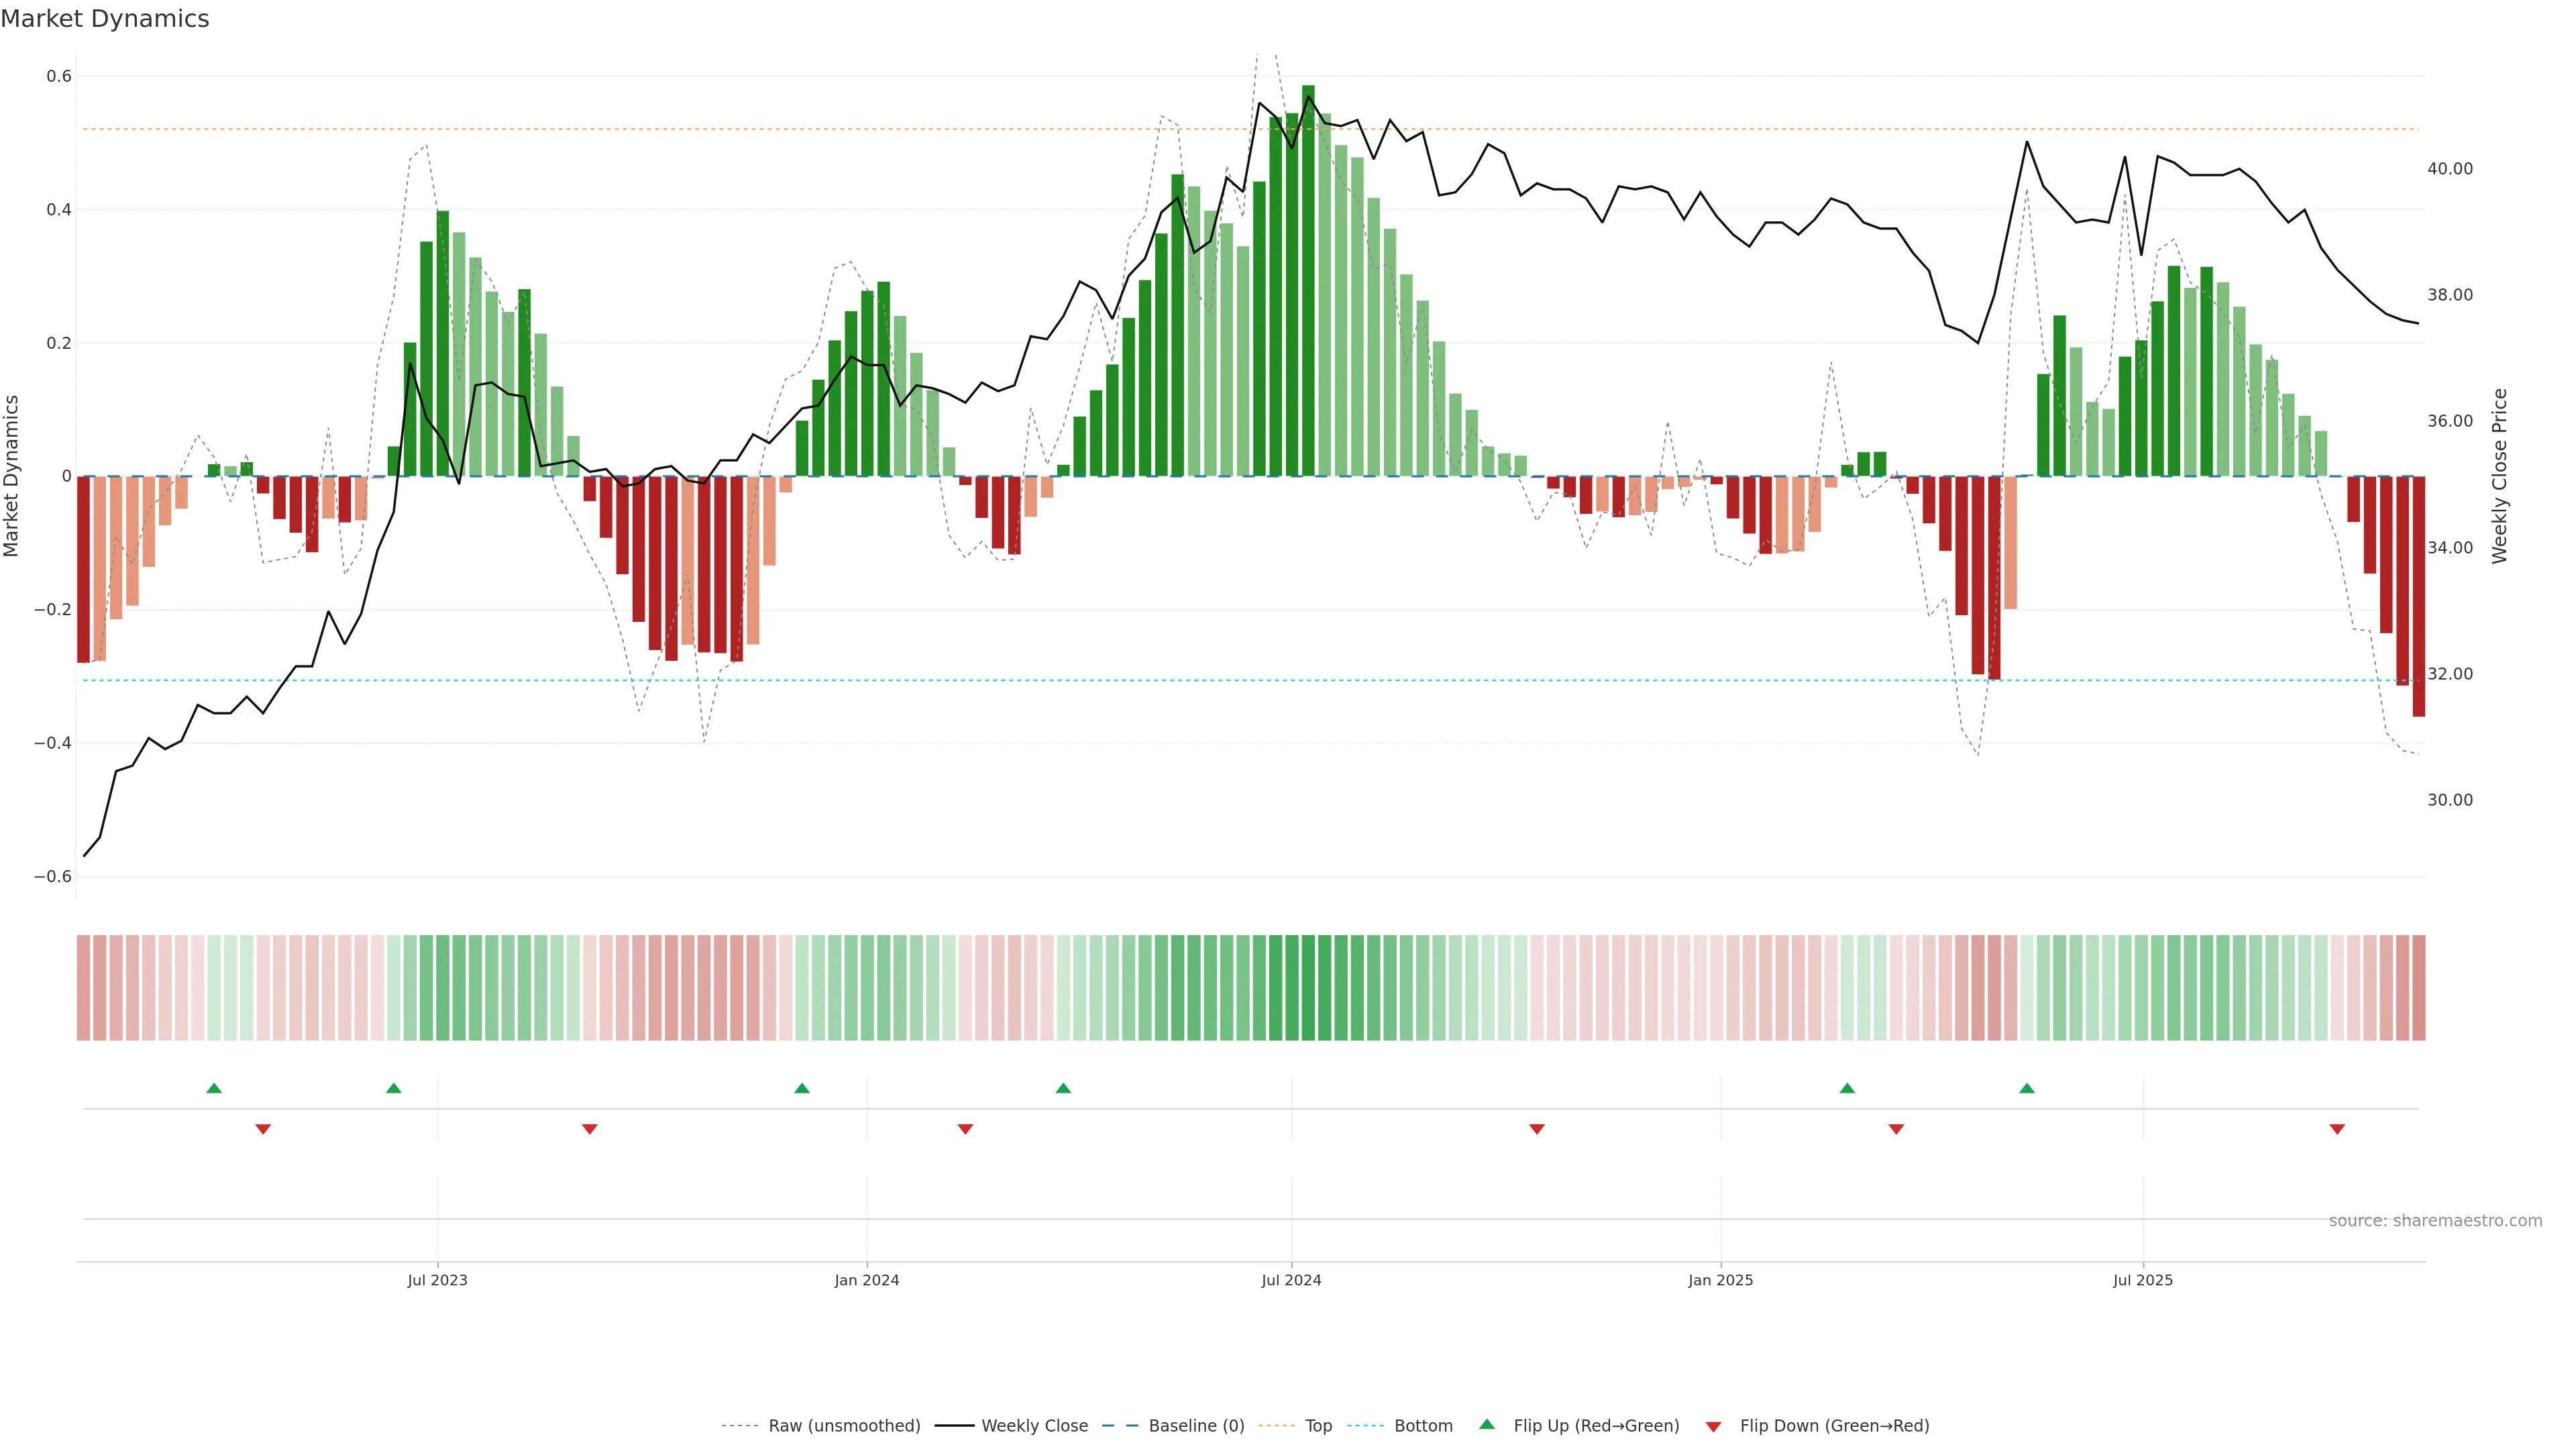Click the Jan 2025 x-axis label
Screen dimensions: 2576x1449
click(x=1720, y=1280)
